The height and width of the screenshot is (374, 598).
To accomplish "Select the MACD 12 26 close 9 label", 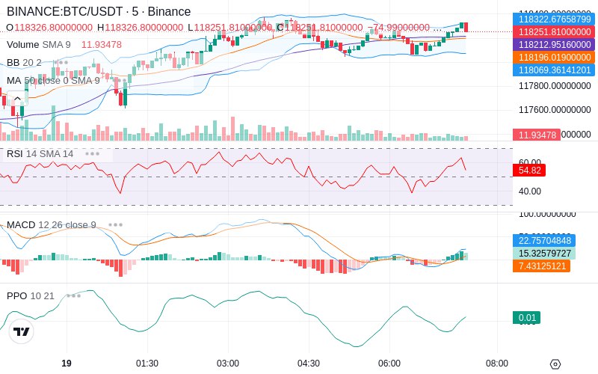I will coord(52,225).
